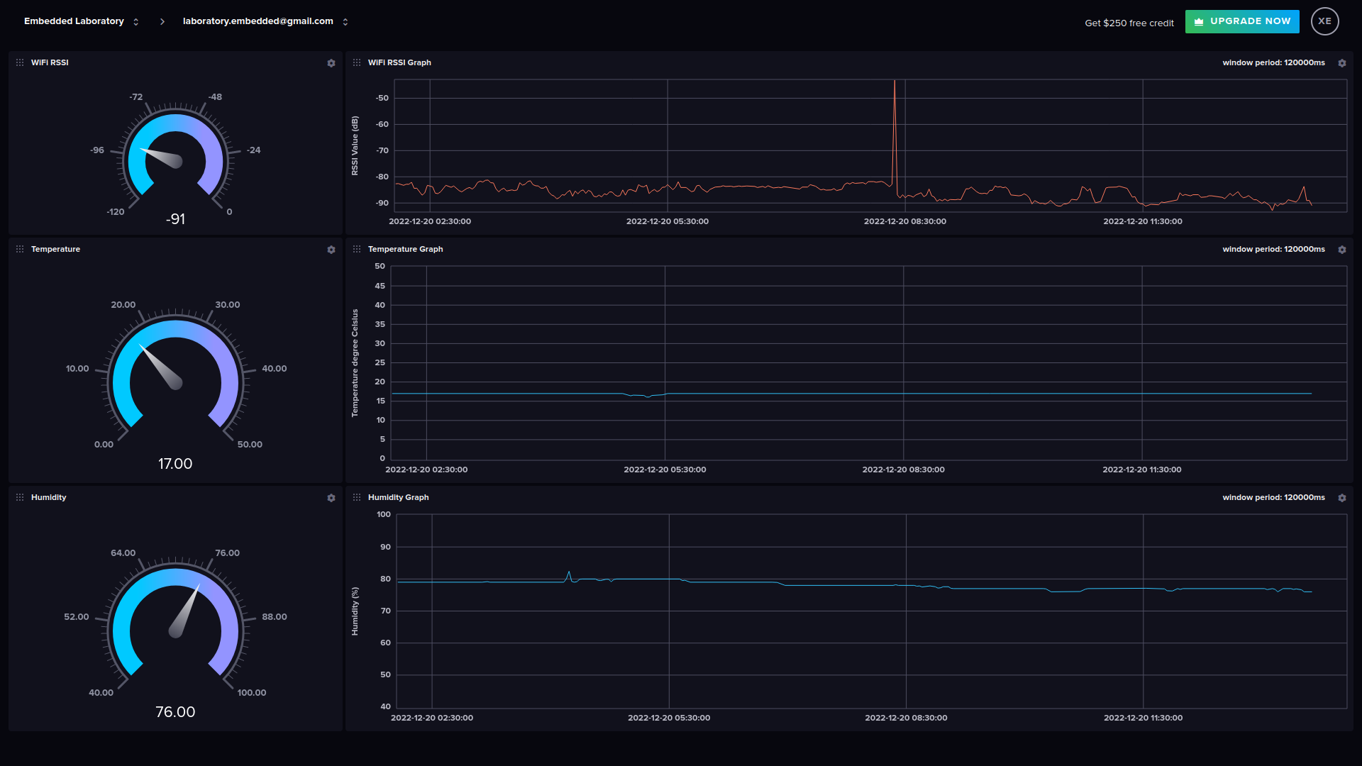Click the UPGRADE NOW button
1362x766 pixels.
tap(1242, 21)
